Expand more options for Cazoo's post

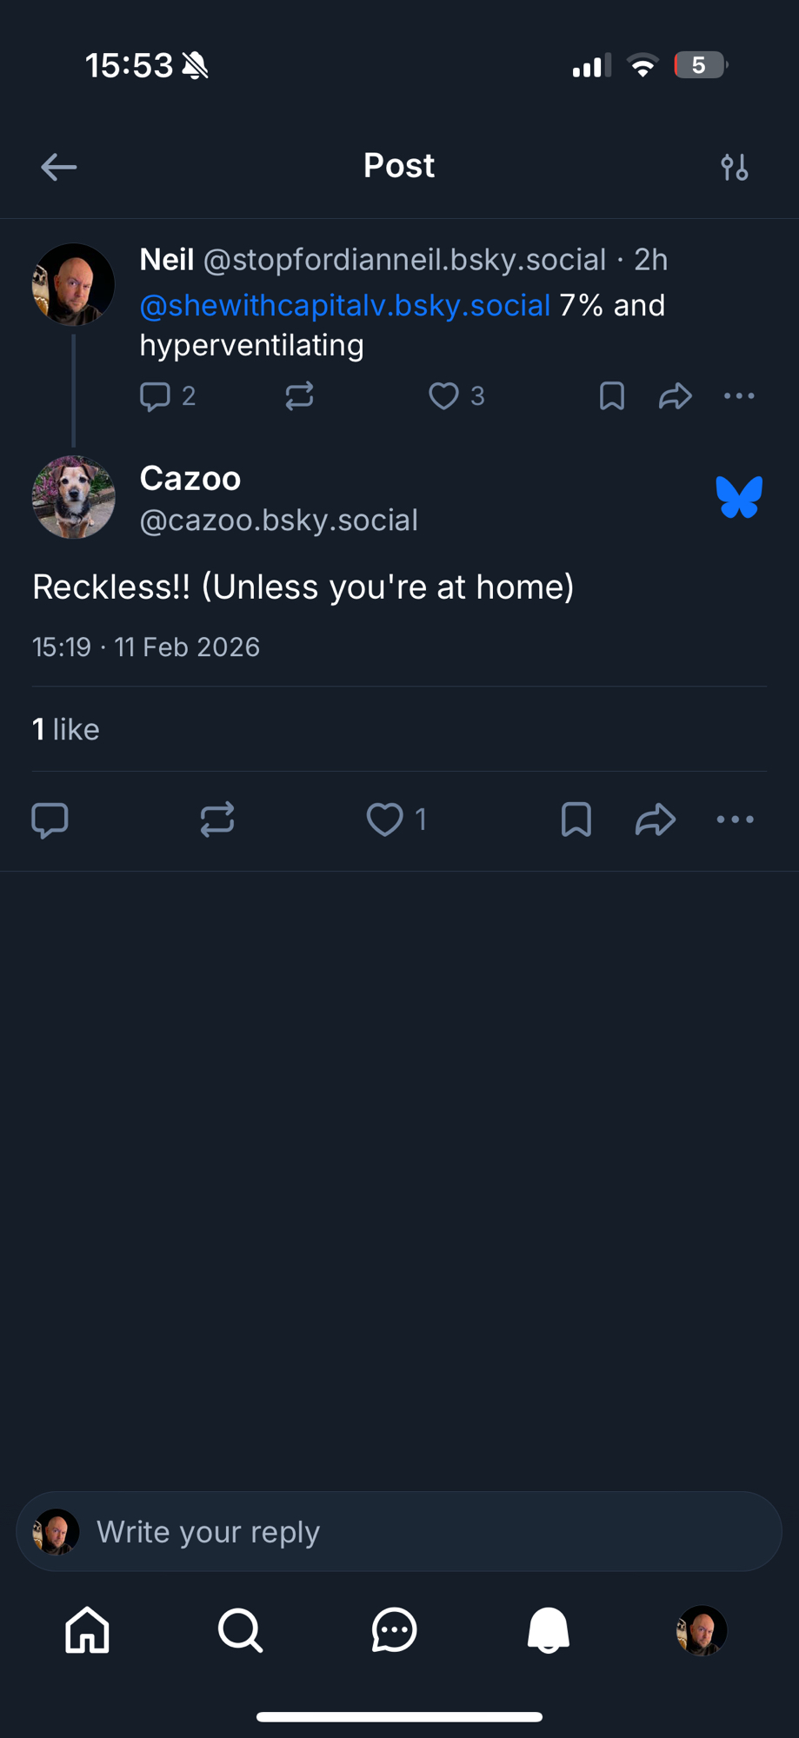(x=736, y=819)
